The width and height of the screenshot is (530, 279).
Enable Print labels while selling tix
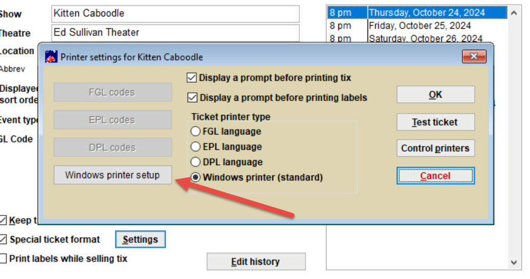pos(3,259)
